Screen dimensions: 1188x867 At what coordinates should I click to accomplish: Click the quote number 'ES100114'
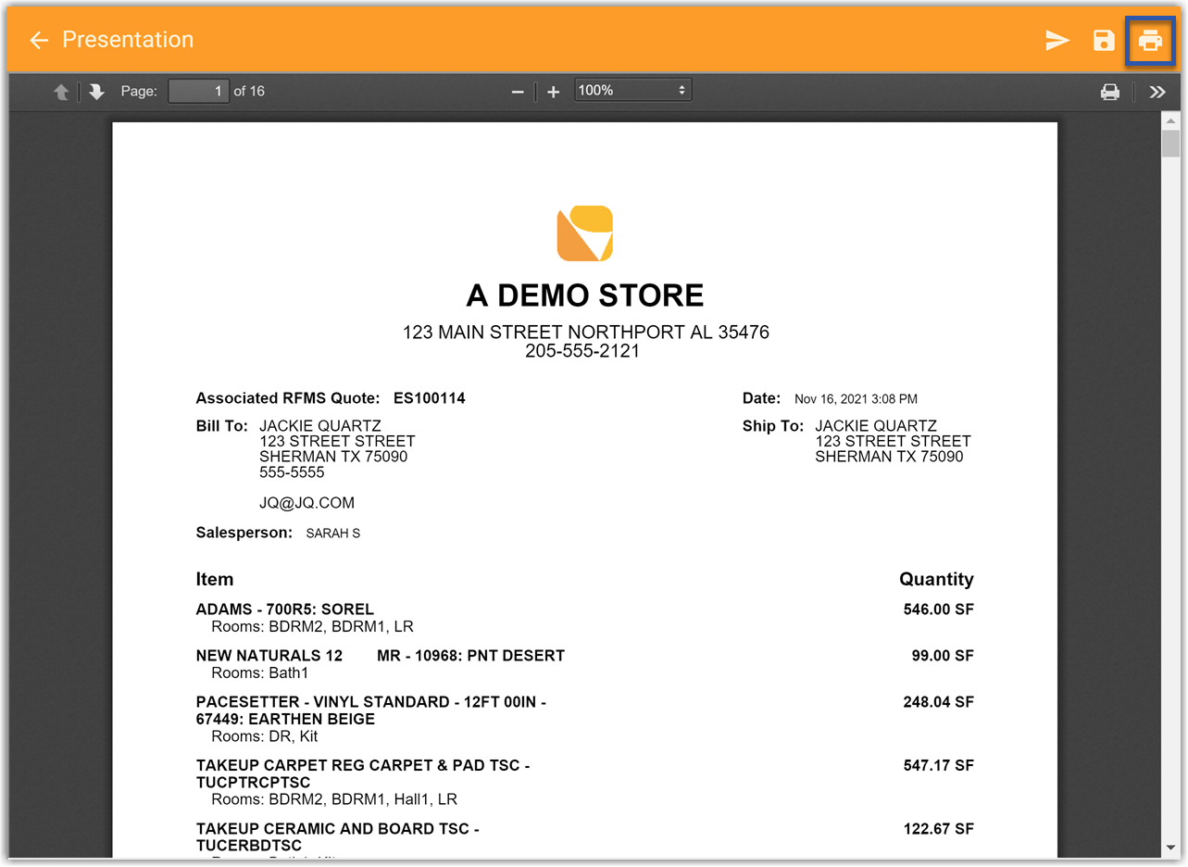click(430, 398)
